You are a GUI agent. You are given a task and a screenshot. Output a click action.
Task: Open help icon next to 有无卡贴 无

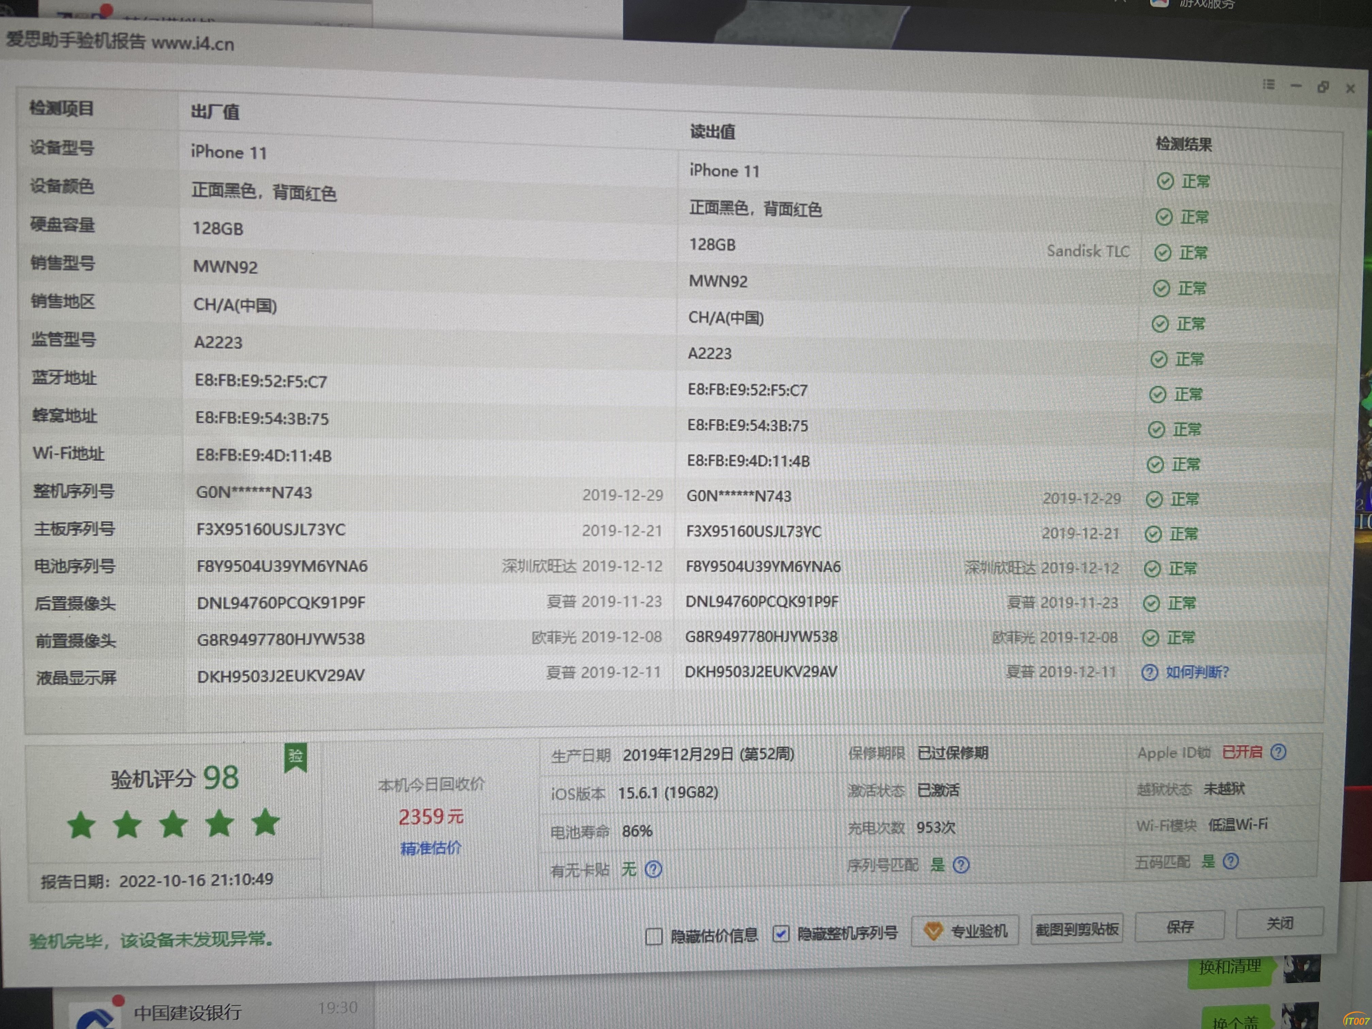point(653,869)
